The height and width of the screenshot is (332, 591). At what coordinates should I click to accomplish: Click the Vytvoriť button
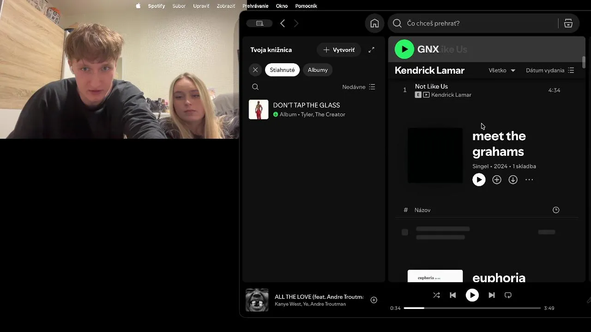point(339,50)
